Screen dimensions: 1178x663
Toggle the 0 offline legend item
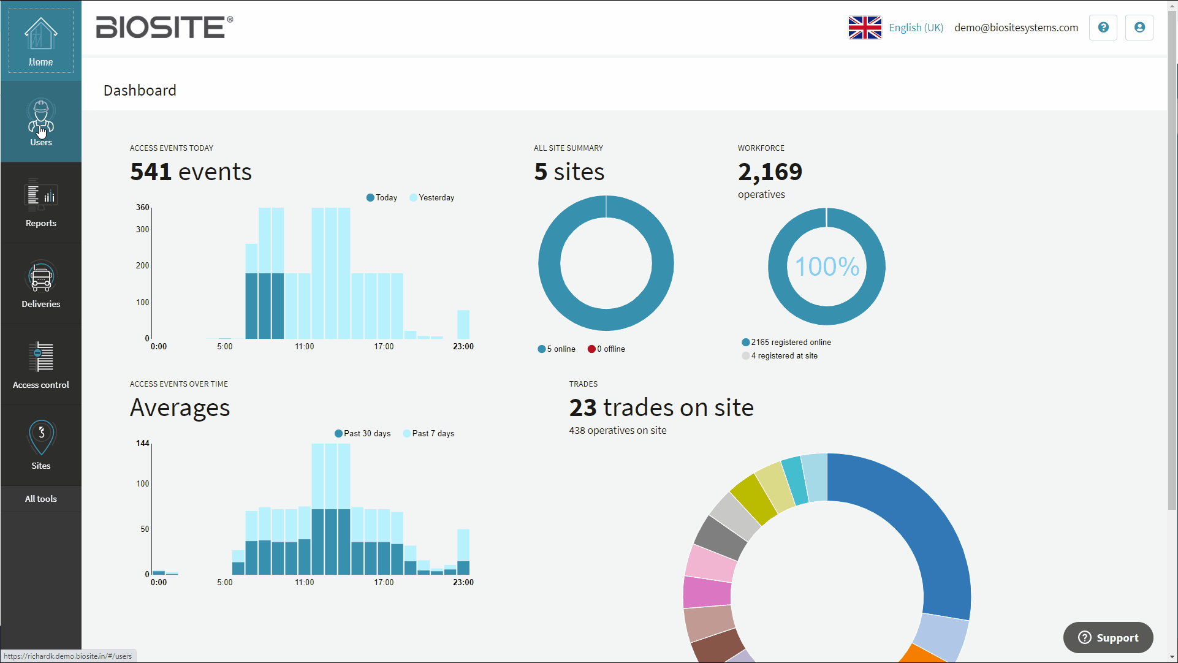click(x=606, y=349)
